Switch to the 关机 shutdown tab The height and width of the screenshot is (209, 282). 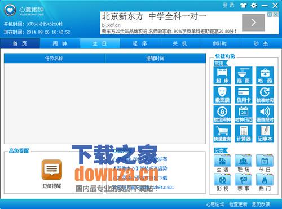tap(180, 43)
